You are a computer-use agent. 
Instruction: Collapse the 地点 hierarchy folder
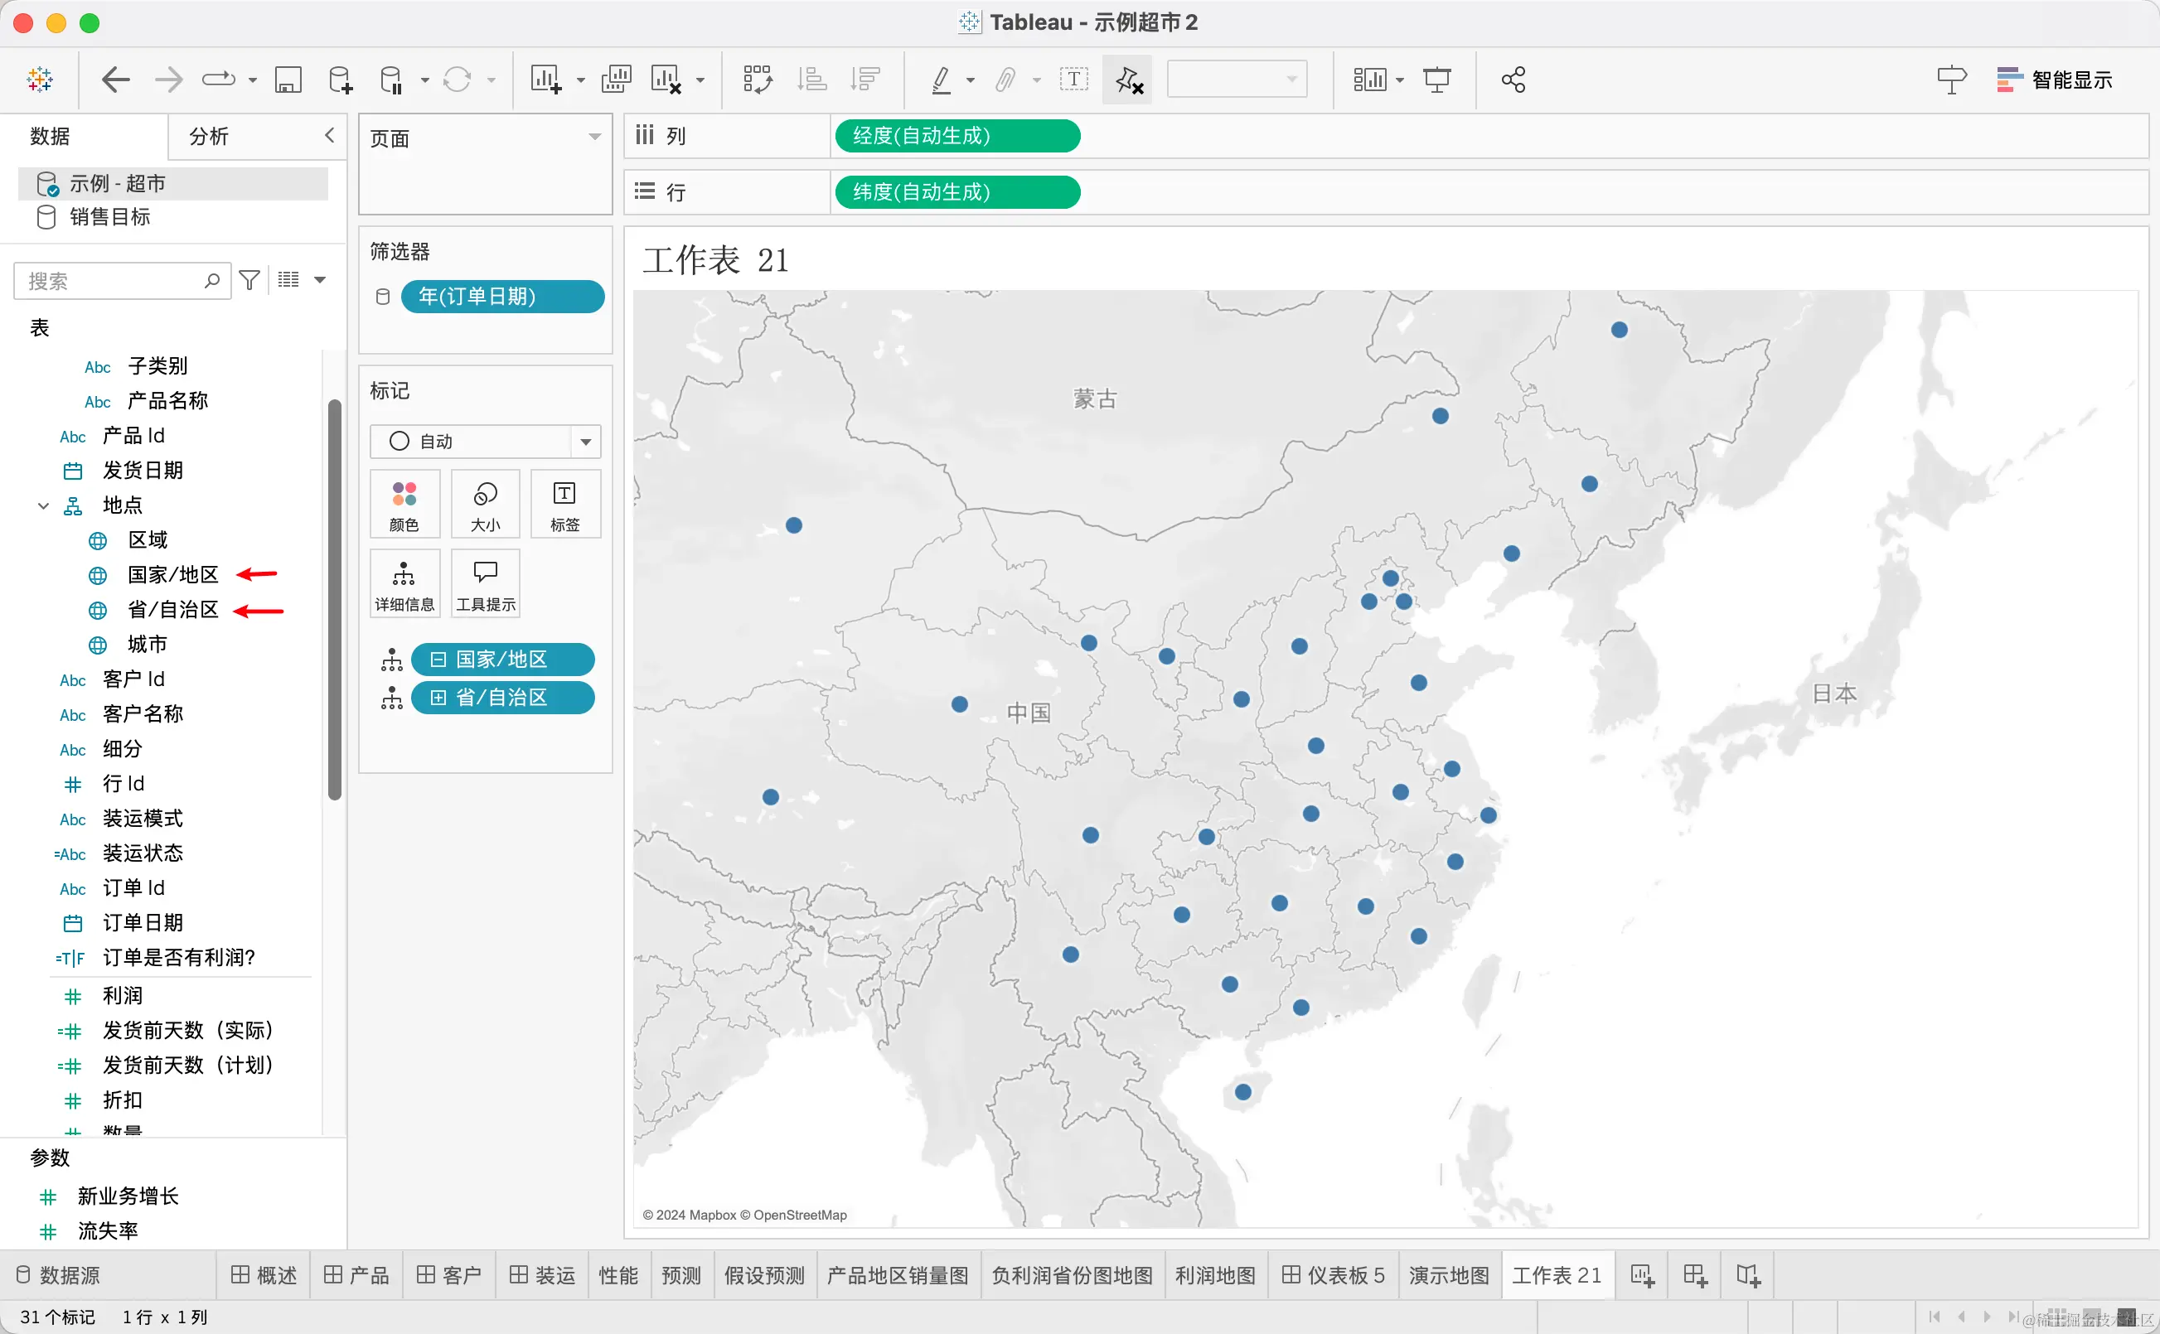tap(43, 505)
